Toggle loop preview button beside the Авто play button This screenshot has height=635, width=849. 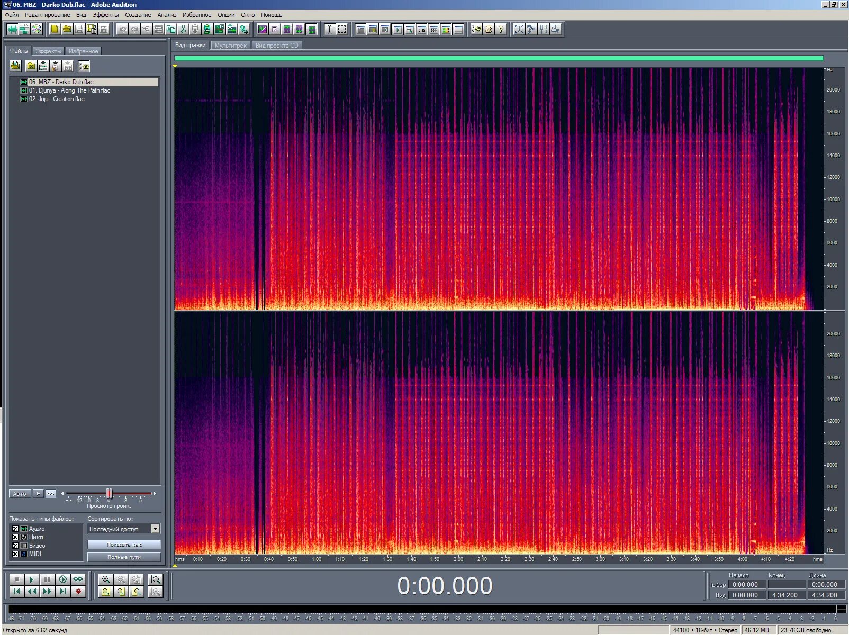[x=51, y=494]
